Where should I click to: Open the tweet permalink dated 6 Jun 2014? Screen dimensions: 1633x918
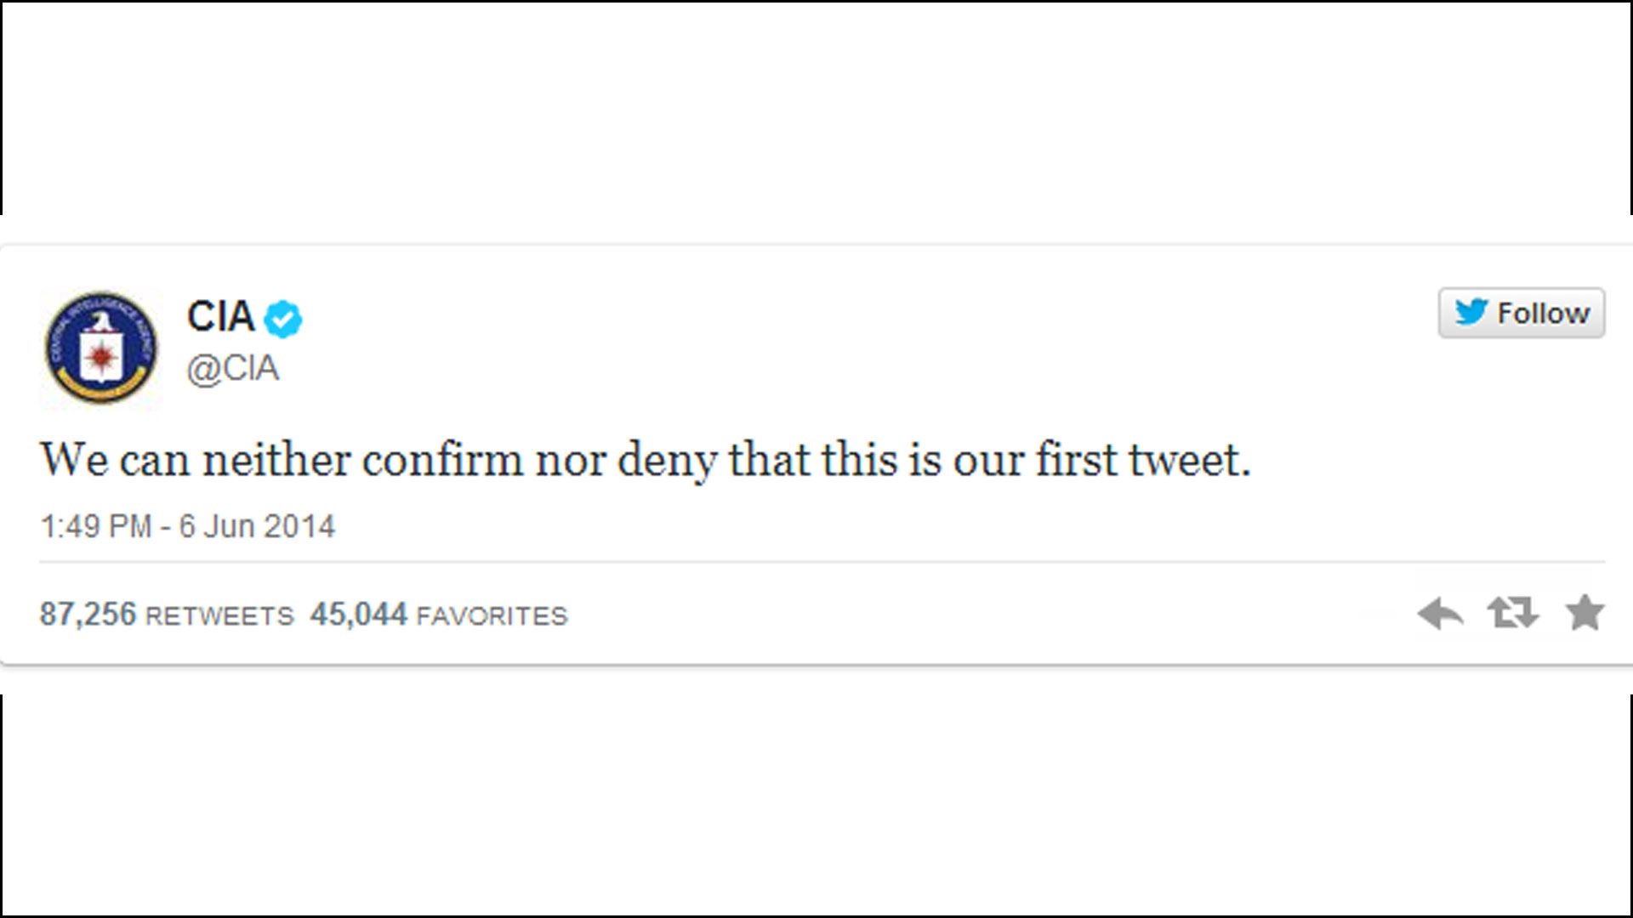(189, 525)
